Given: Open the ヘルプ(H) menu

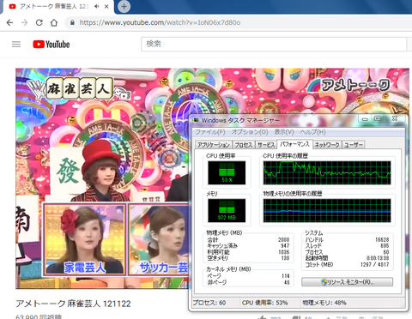Looking at the screenshot, I should pyautogui.click(x=312, y=132).
